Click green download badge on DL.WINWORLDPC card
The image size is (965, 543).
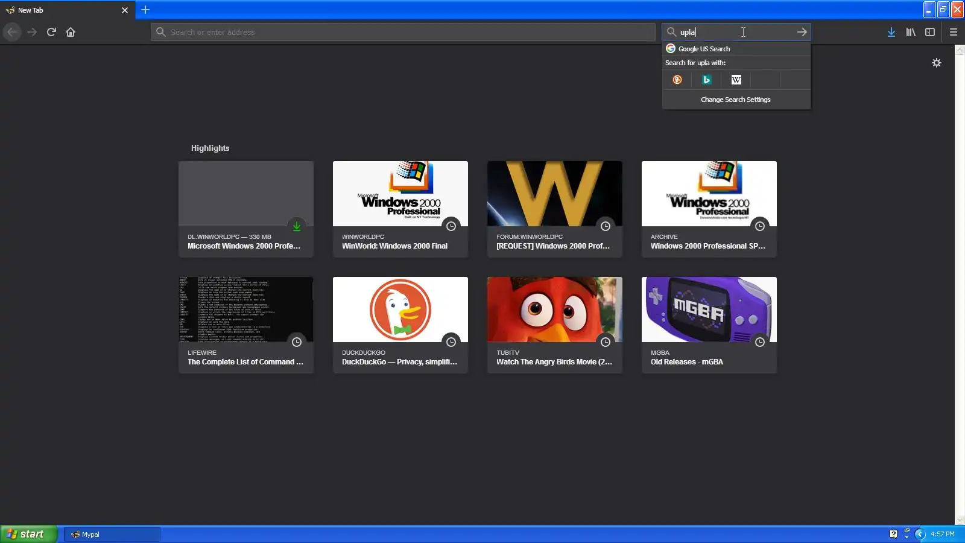coord(297,226)
